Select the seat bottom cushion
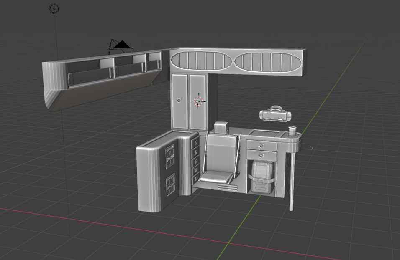 pos(217,176)
